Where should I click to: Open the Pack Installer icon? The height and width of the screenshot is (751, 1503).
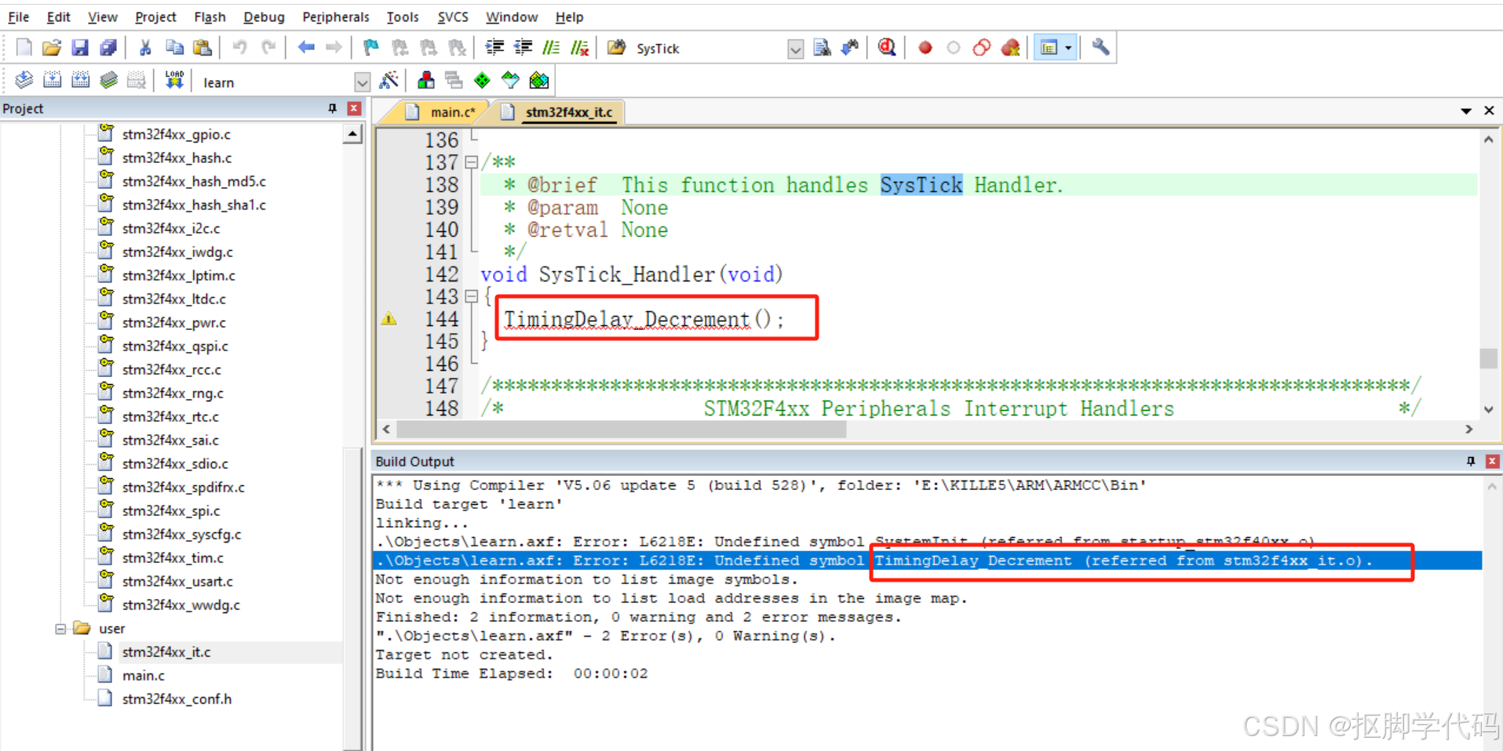pos(539,80)
